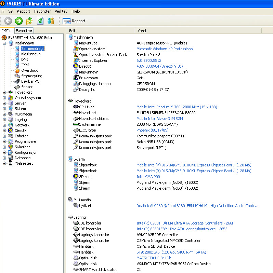Image resolution: width=273 pixels, height=273 pixels.
Task: Select Sammendrag in the tree
Action: pyautogui.click(x=32, y=49)
